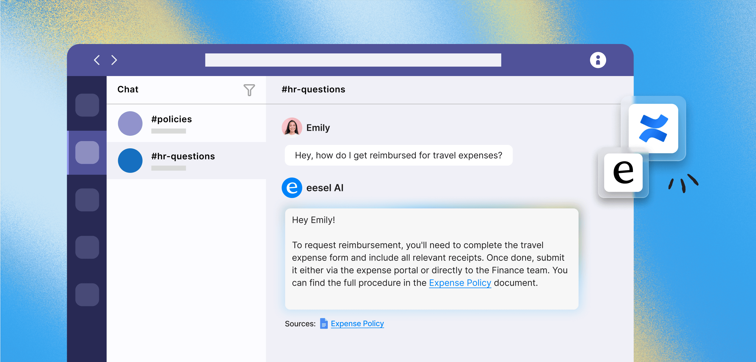Select the third sidebar app icon
This screenshot has height=362, width=756.
point(87,200)
